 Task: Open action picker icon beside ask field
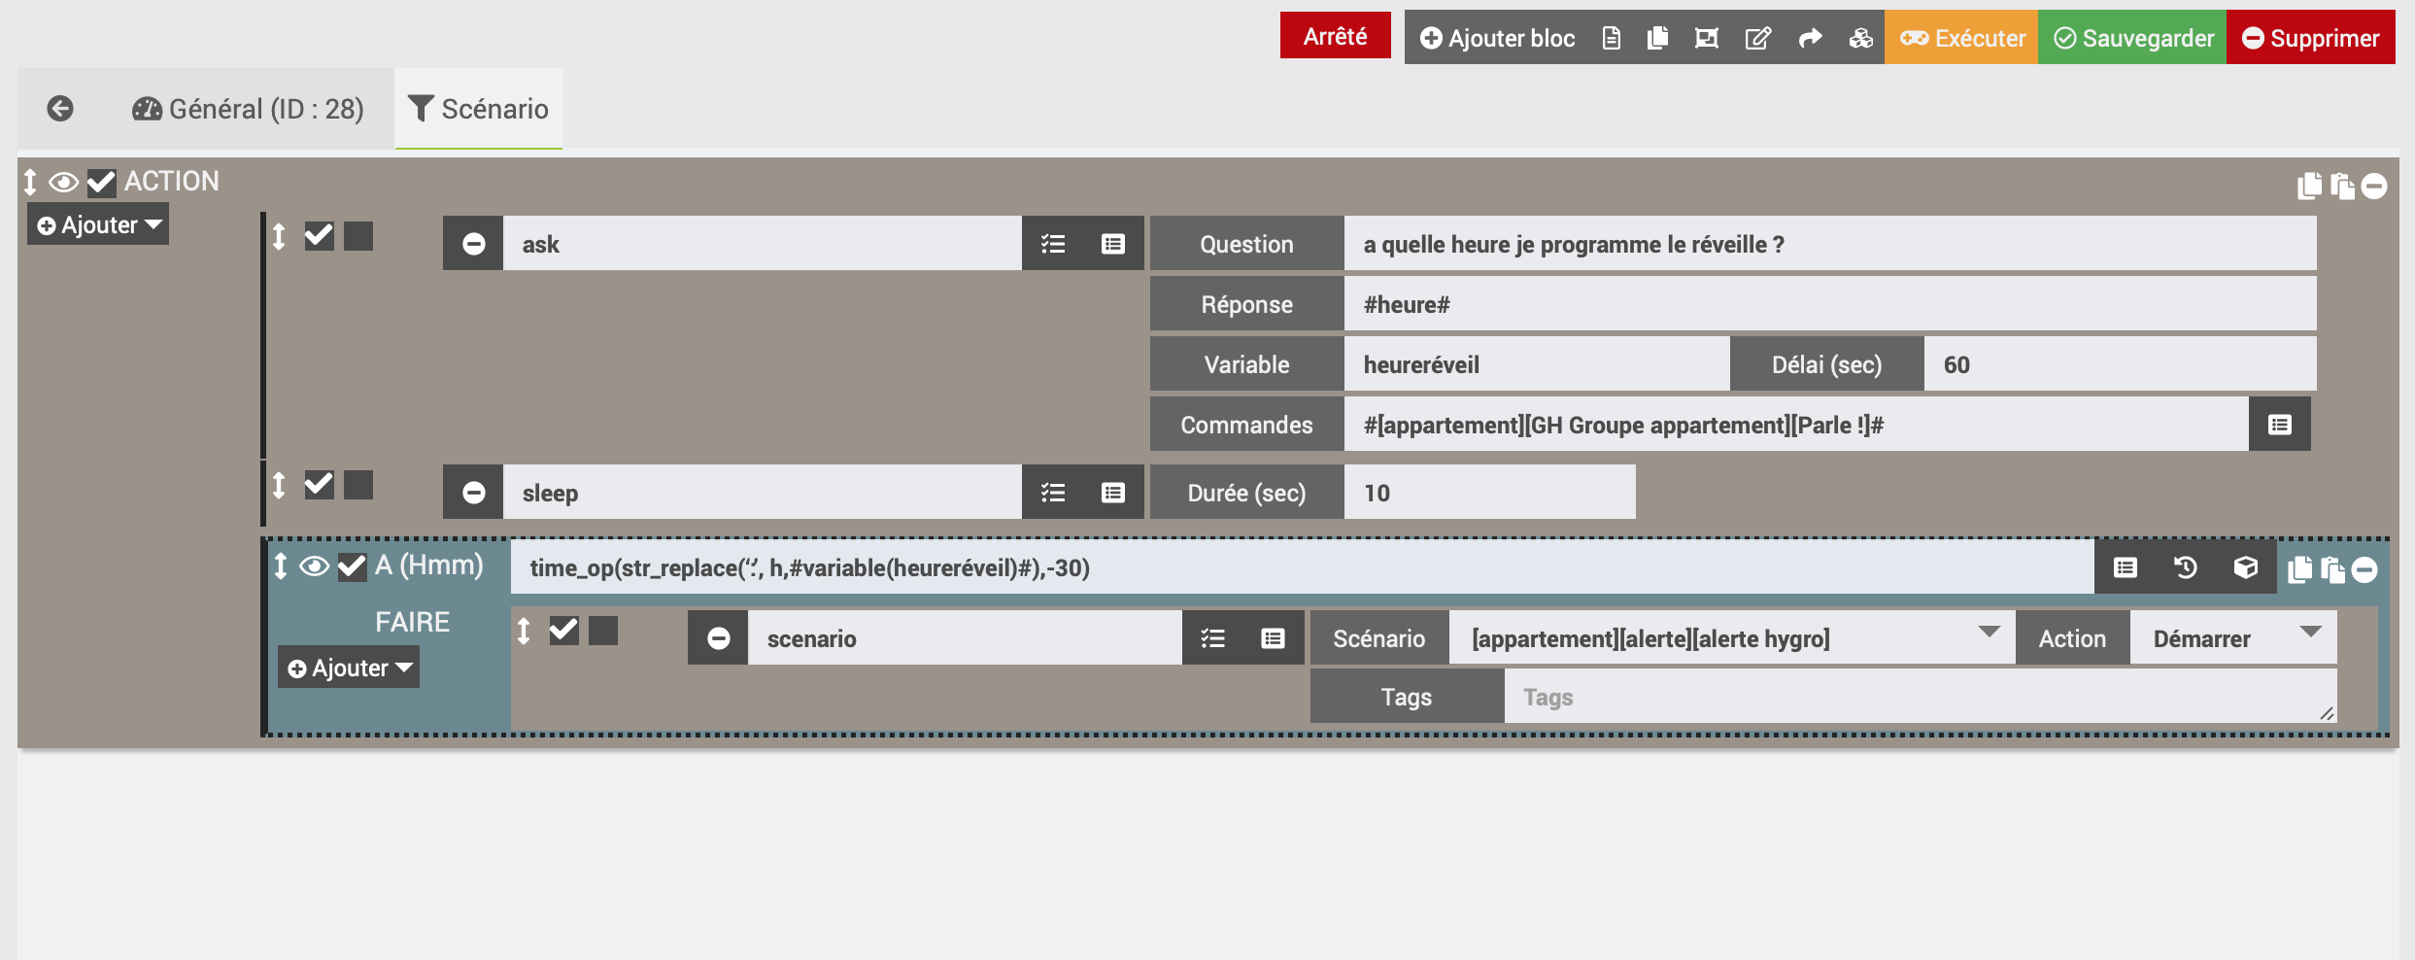click(x=1053, y=243)
